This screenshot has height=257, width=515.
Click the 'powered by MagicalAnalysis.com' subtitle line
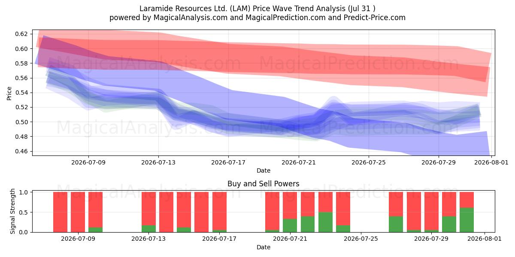point(257,18)
